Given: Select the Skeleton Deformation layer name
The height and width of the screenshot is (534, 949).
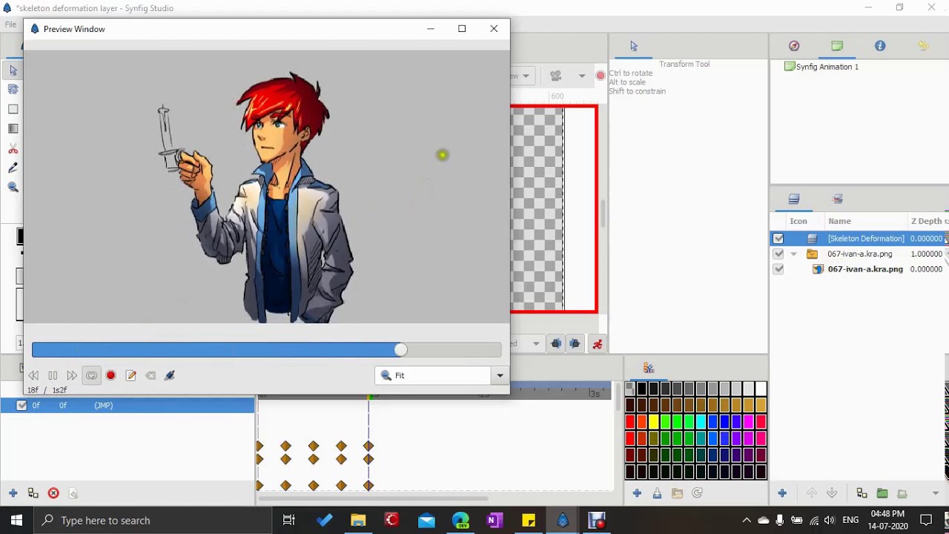Looking at the screenshot, I should coord(866,239).
